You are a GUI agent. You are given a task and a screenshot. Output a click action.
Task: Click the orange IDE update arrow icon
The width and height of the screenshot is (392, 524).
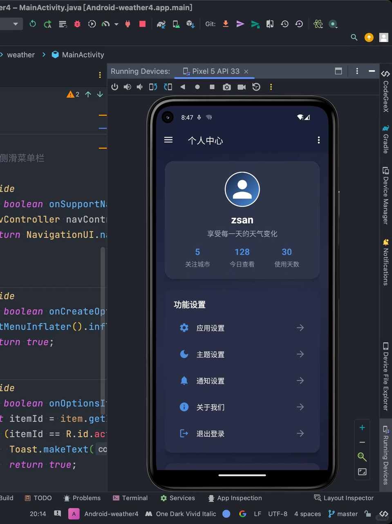(369, 38)
